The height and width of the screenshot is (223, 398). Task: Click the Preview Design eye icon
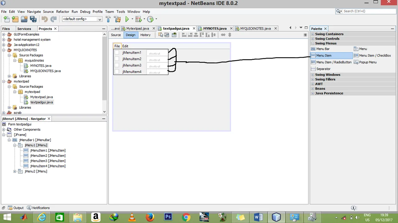pos(174,35)
